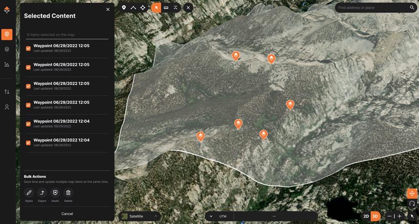Switch the map to 2D view

click(366, 216)
